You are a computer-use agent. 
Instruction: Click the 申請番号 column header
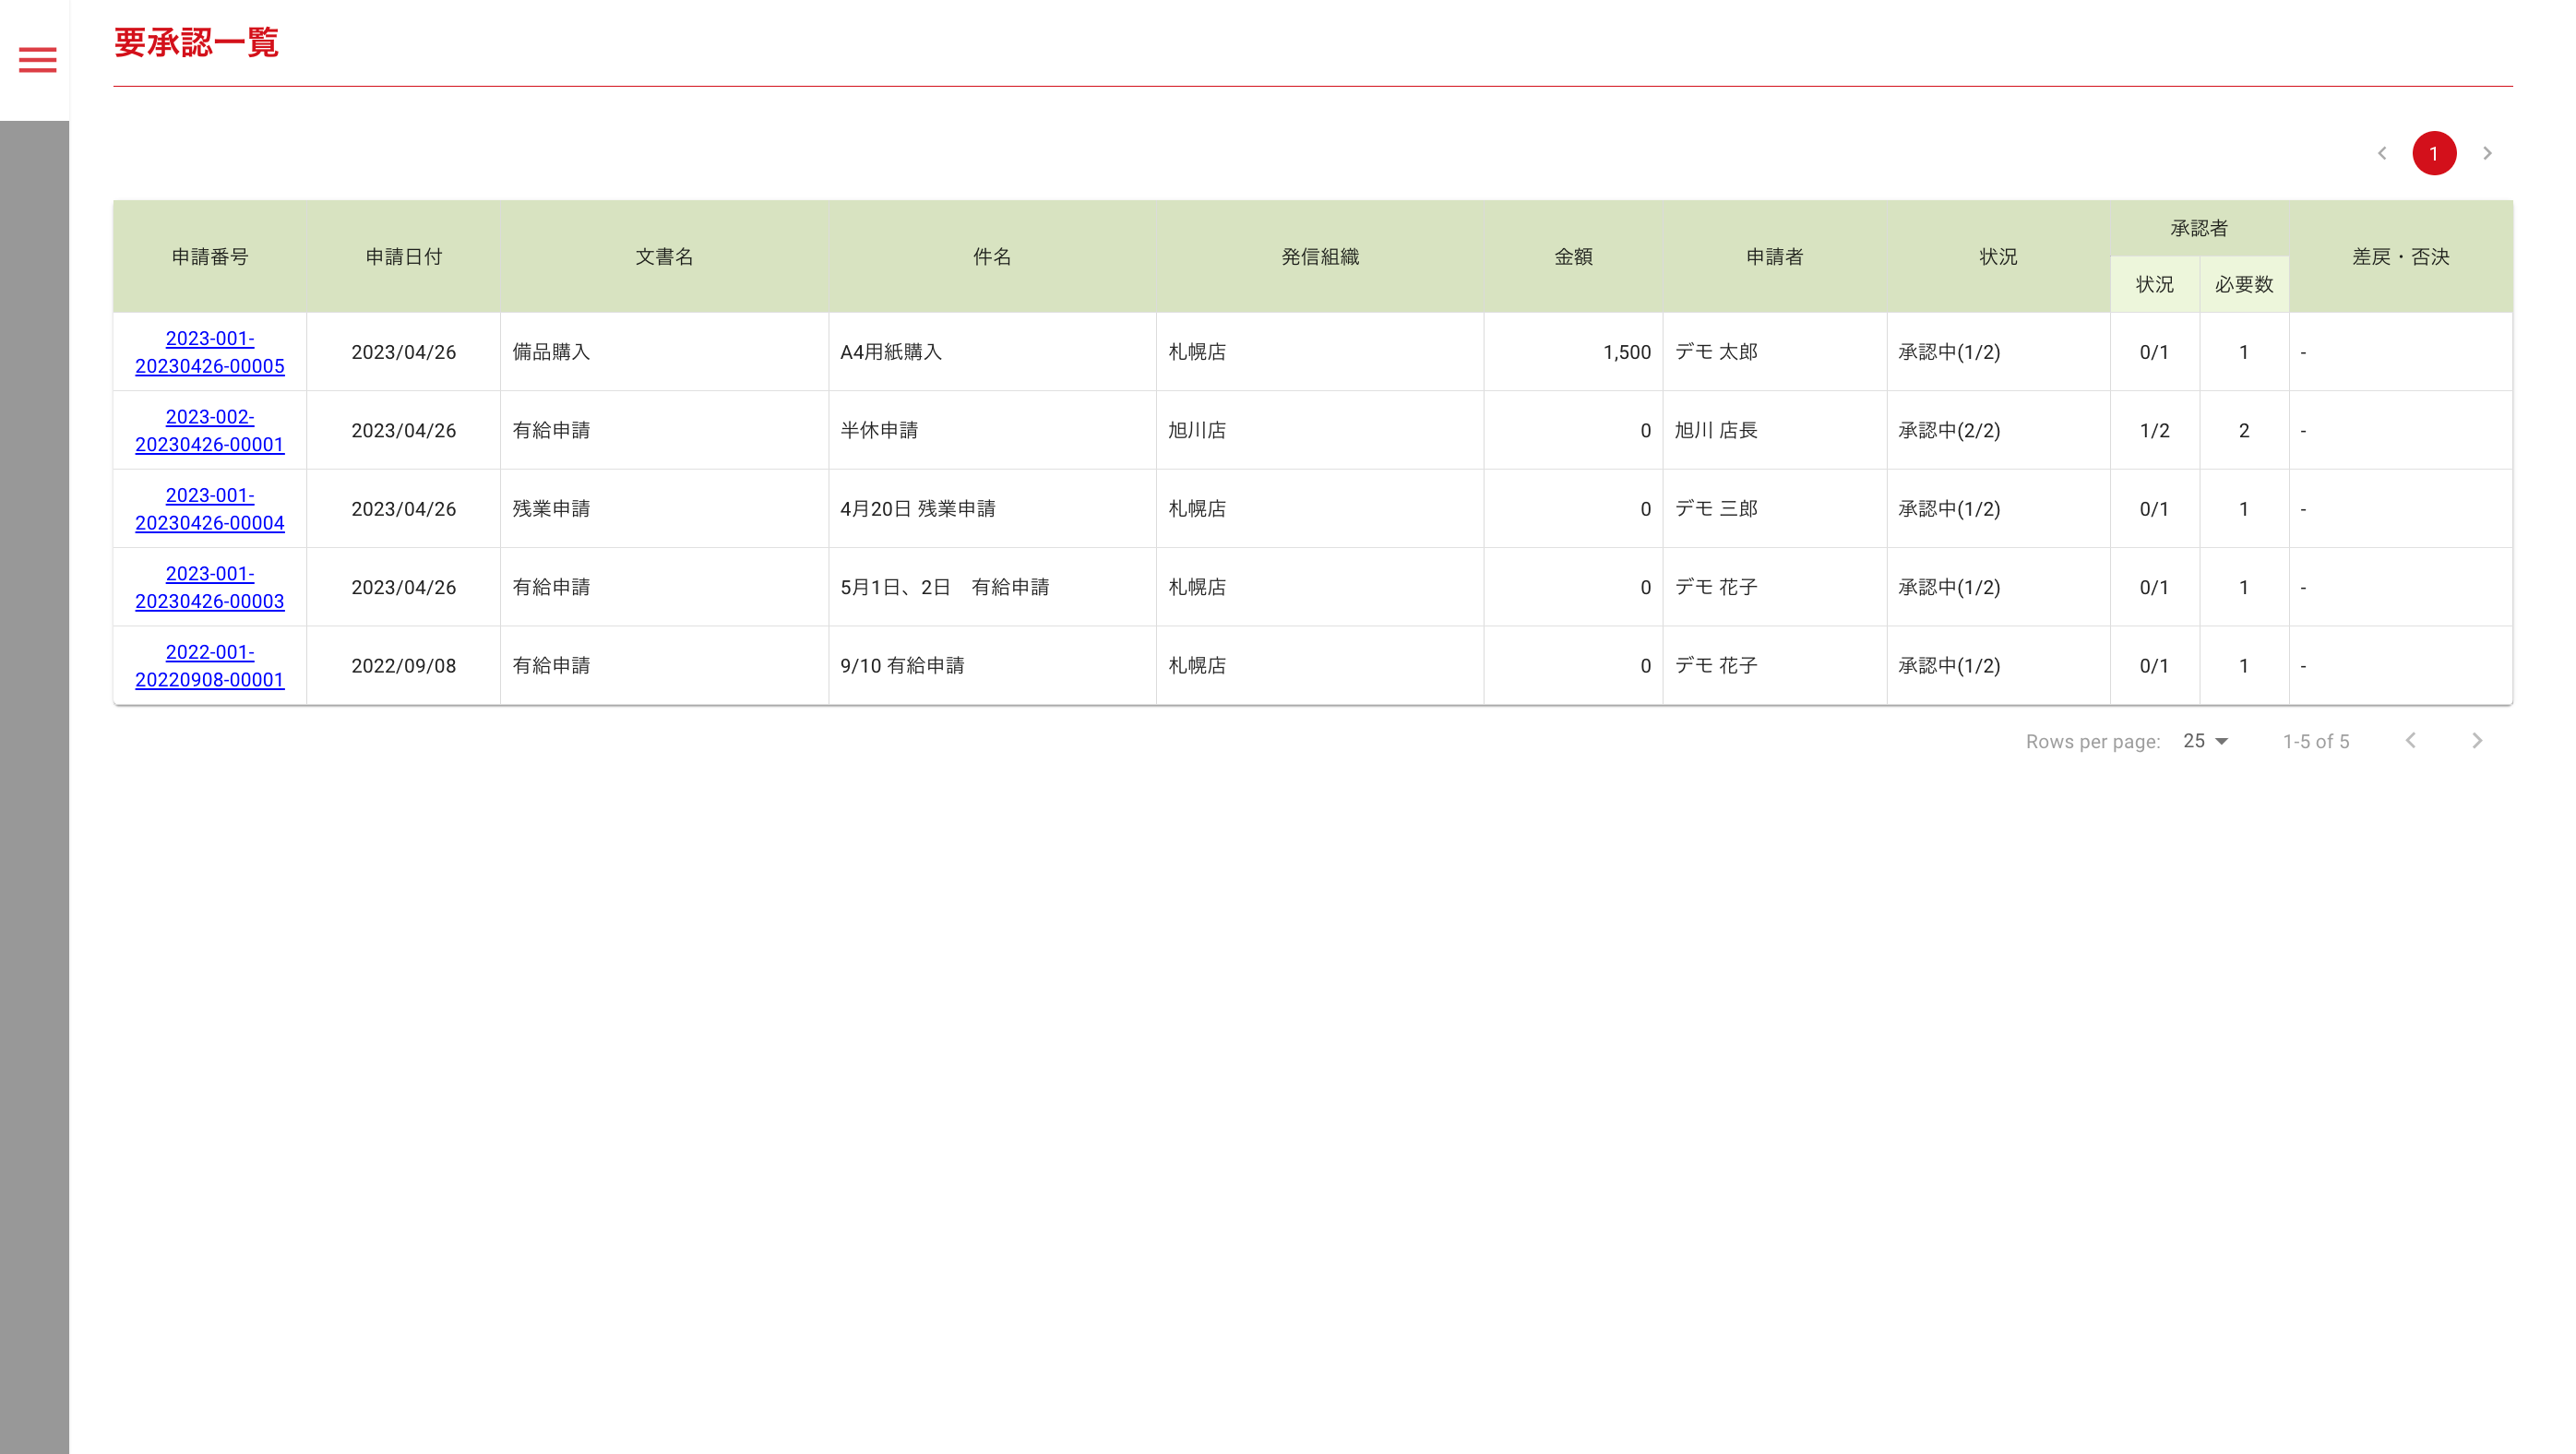209,257
